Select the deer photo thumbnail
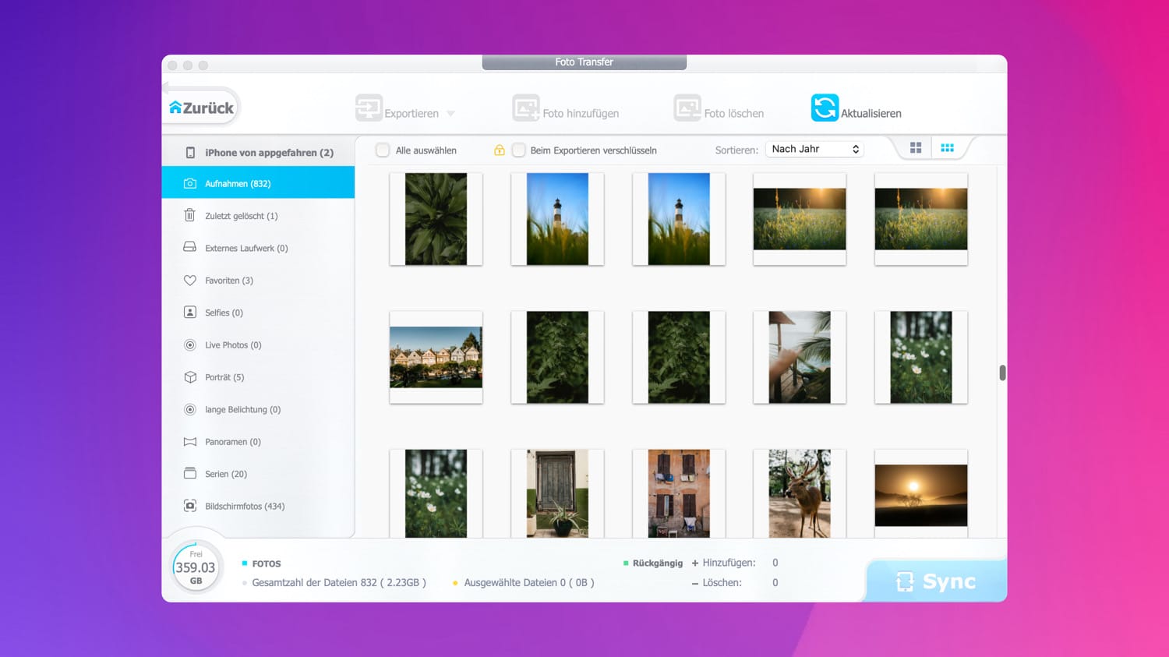This screenshot has width=1169, height=657. pyautogui.click(x=799, y=493)
